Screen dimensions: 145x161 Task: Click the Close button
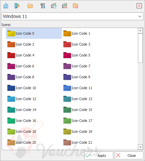[x=129, y=156]
